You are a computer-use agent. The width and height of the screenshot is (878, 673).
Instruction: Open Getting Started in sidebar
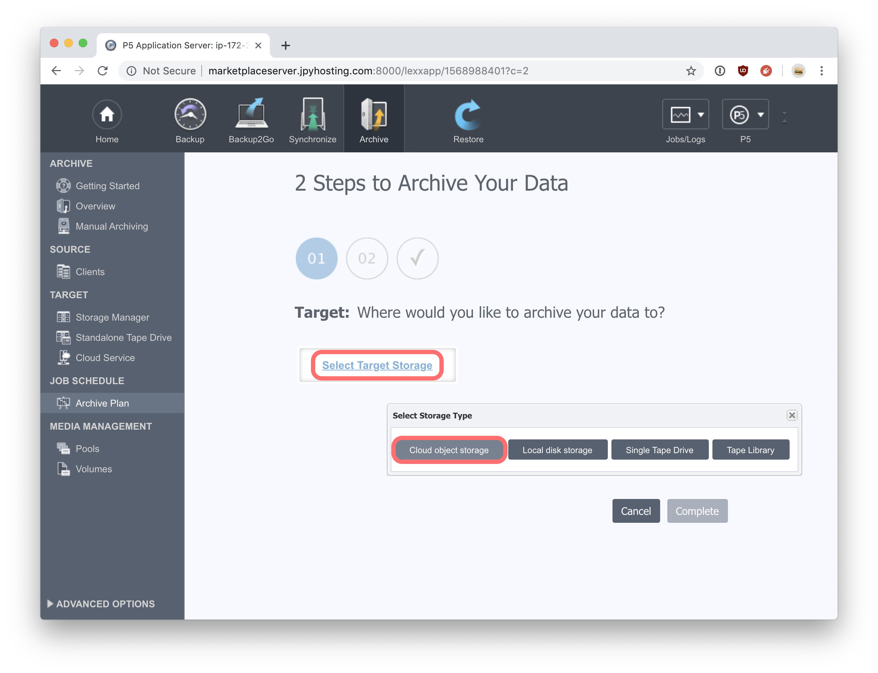[x=107, y=186]
